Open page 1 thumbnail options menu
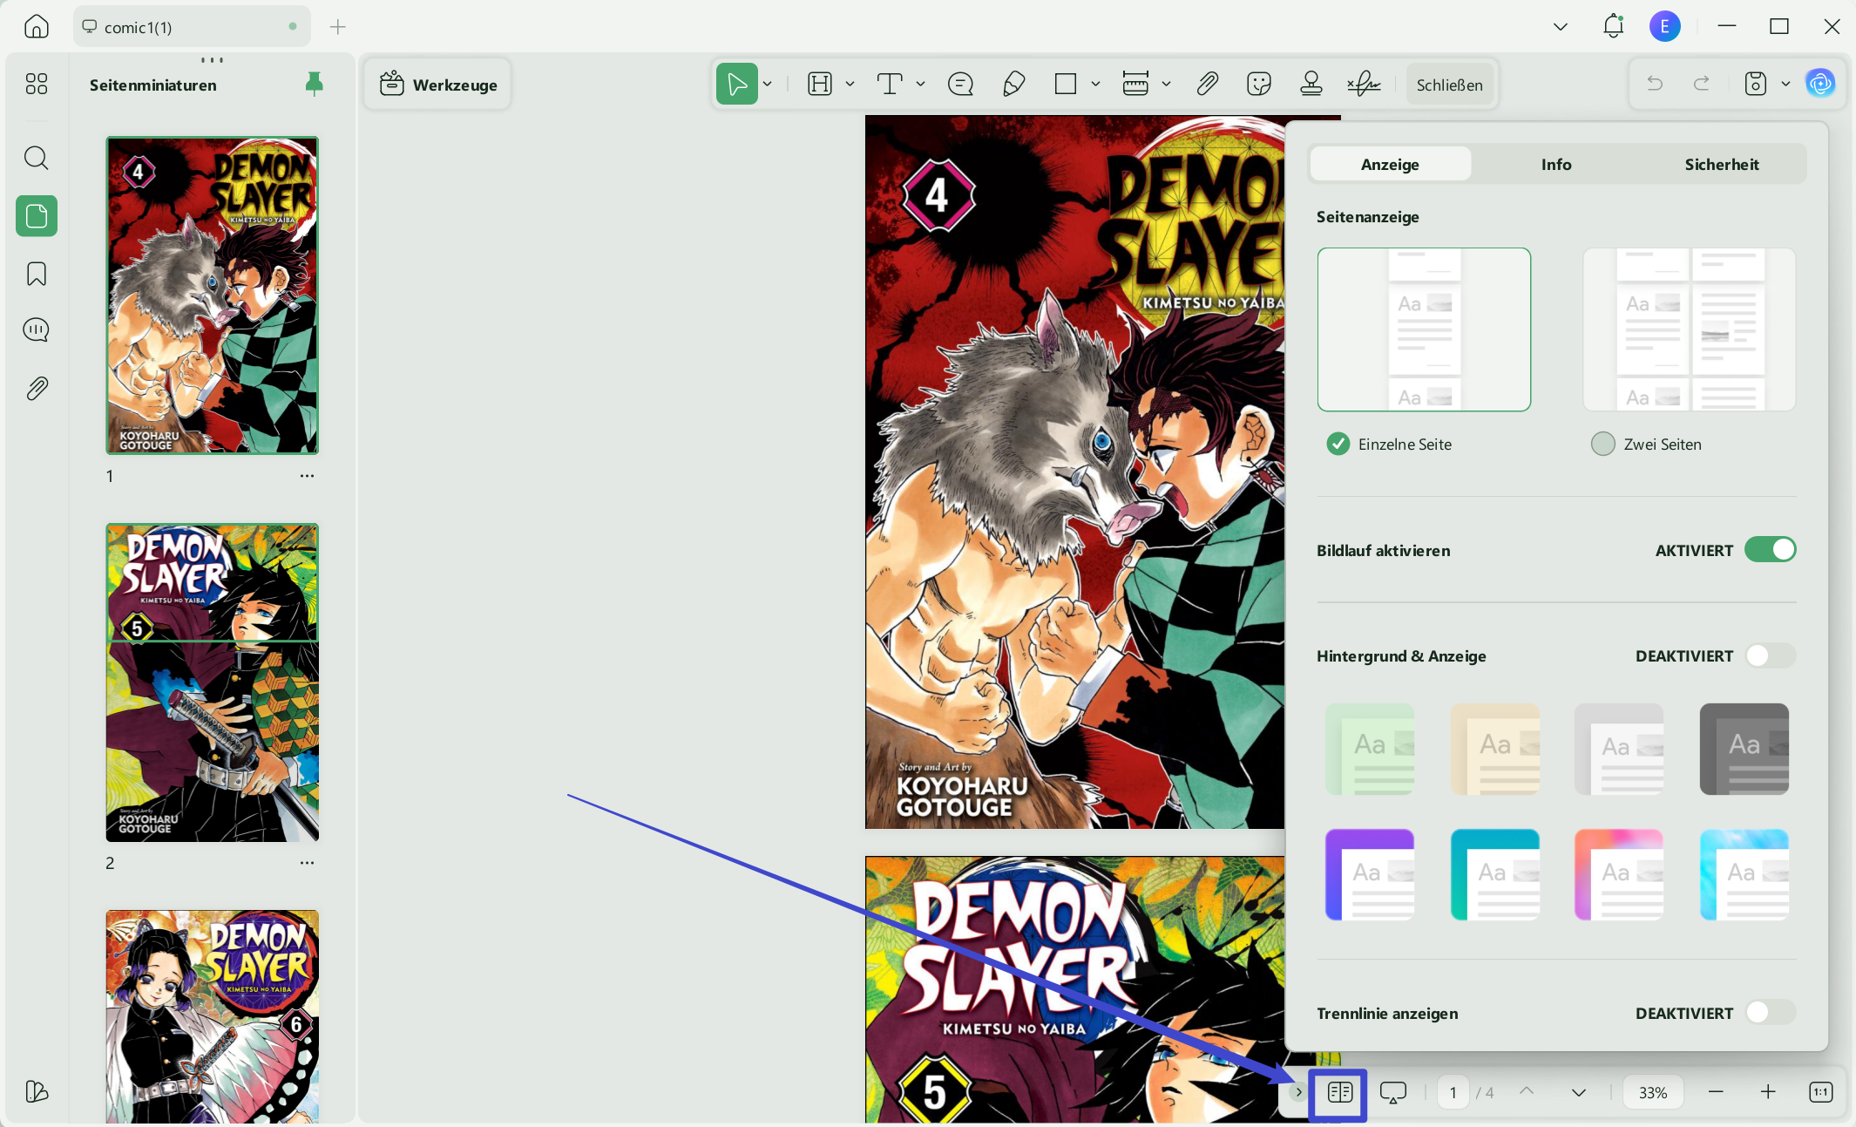1856x1127 pixels. click(x=307, y=476)
